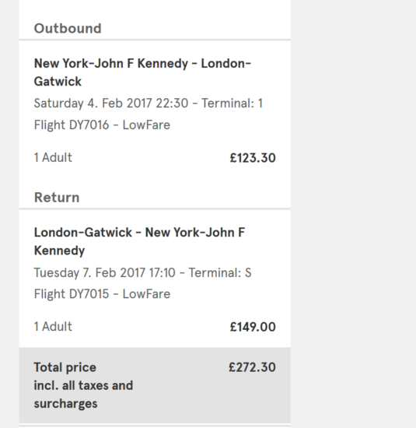The width and height of the screenshot is (416, 428).
Task: Click the Outbound section heading
Action: click(x=68, y=28)
